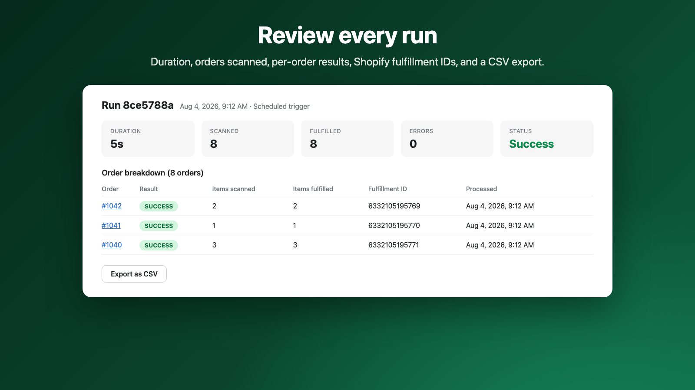The height and width of the screenshot is (390, 695).
Task: Click the Fulfillment ID column header
Action: [x=387, y=189]
